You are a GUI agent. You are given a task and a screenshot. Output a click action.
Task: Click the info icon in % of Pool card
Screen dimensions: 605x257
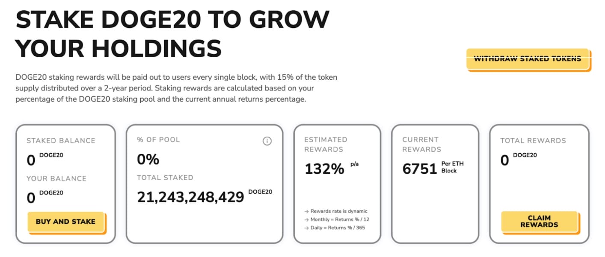click(267, 141)
